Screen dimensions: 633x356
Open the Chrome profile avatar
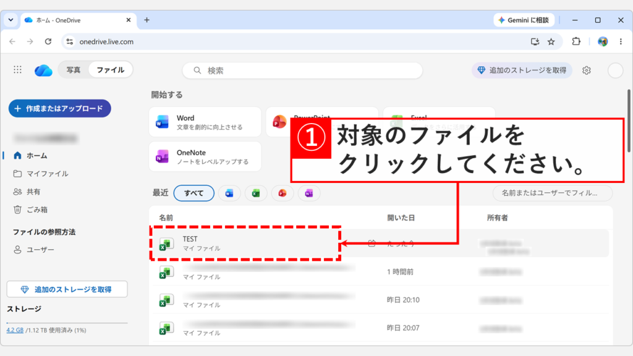[x=603, y=41]
